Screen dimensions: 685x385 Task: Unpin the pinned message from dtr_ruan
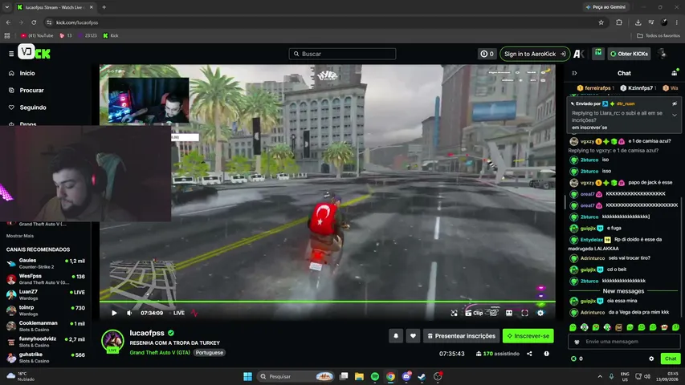(x=675, y=104)
